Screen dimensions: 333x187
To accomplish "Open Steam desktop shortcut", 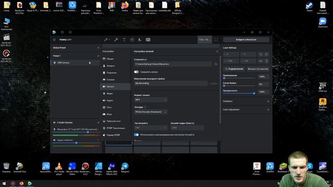I will 310,6.
